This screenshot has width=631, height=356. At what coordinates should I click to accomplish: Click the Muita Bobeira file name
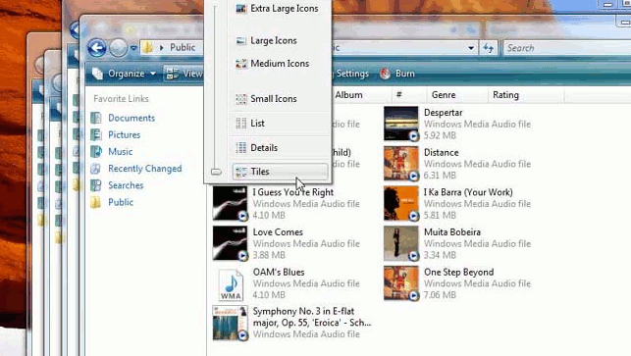coord(452,232)
